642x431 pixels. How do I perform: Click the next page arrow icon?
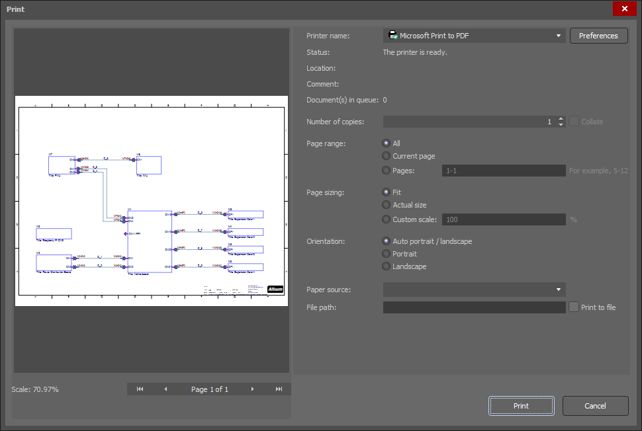pyautogui.click(x=252, y=389)
